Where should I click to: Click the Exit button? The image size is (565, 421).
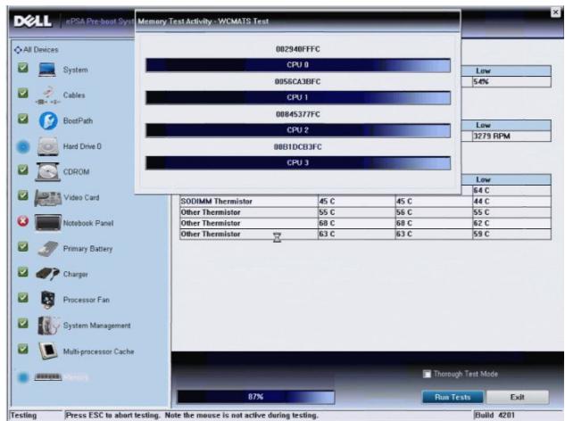coord(518,397)
